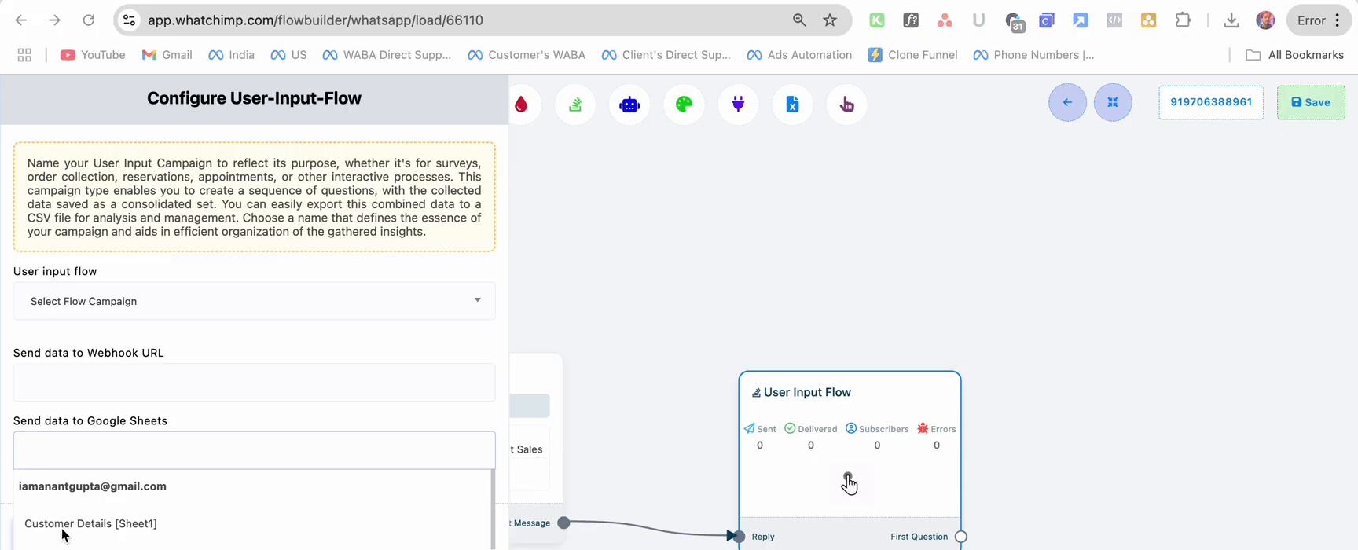This screenshot has width=1358, height=550.
Task: Open the Chrome profile avatar
Action: coord(1265,20)
